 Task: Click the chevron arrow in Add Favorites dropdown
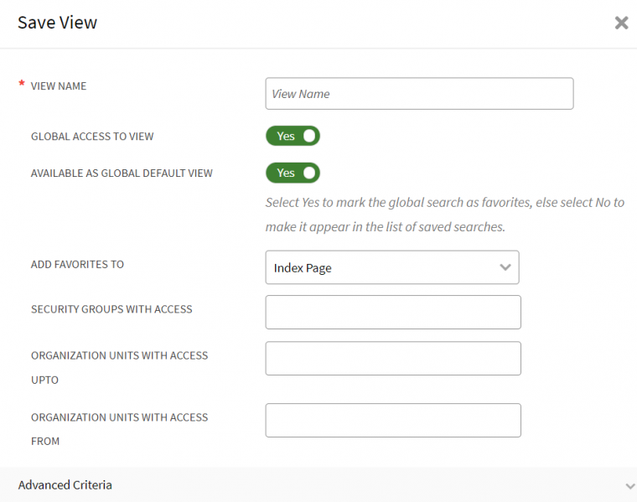click(505, 267)
